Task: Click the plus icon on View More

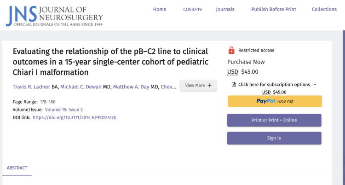Action: [x=210, y=85]
